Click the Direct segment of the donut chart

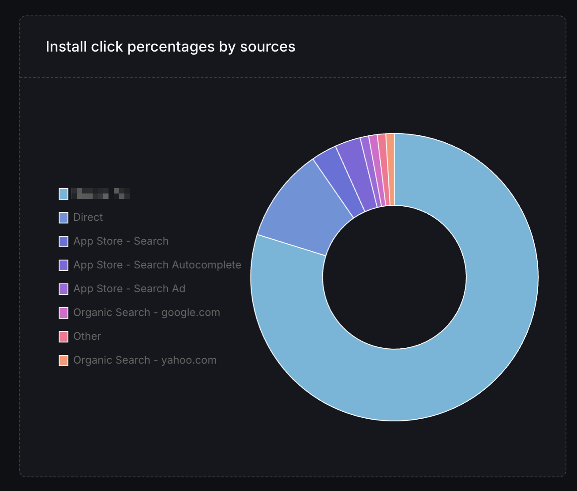tap(304, 207)
